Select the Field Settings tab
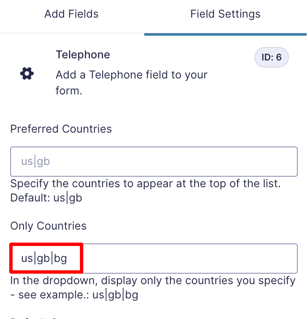This screenshot has height=319, width=307. (225, 14)
